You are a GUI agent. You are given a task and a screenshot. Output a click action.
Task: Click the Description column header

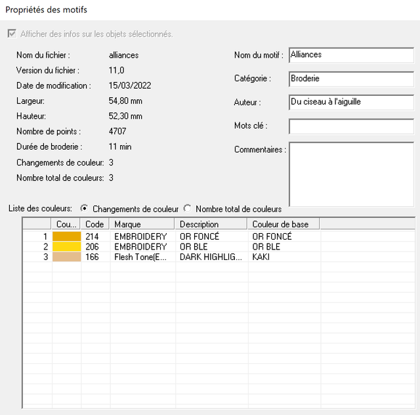(x=211, y=224)
